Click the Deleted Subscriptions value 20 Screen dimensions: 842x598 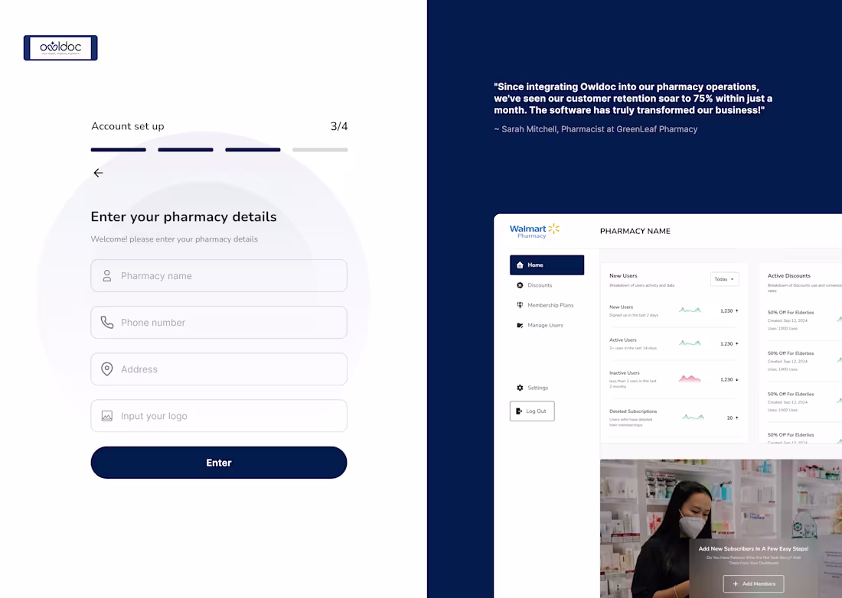(729, 418)
